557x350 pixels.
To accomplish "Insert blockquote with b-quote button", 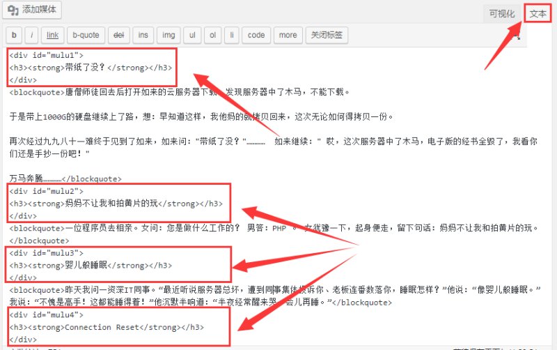I will (x=86, y=35).
